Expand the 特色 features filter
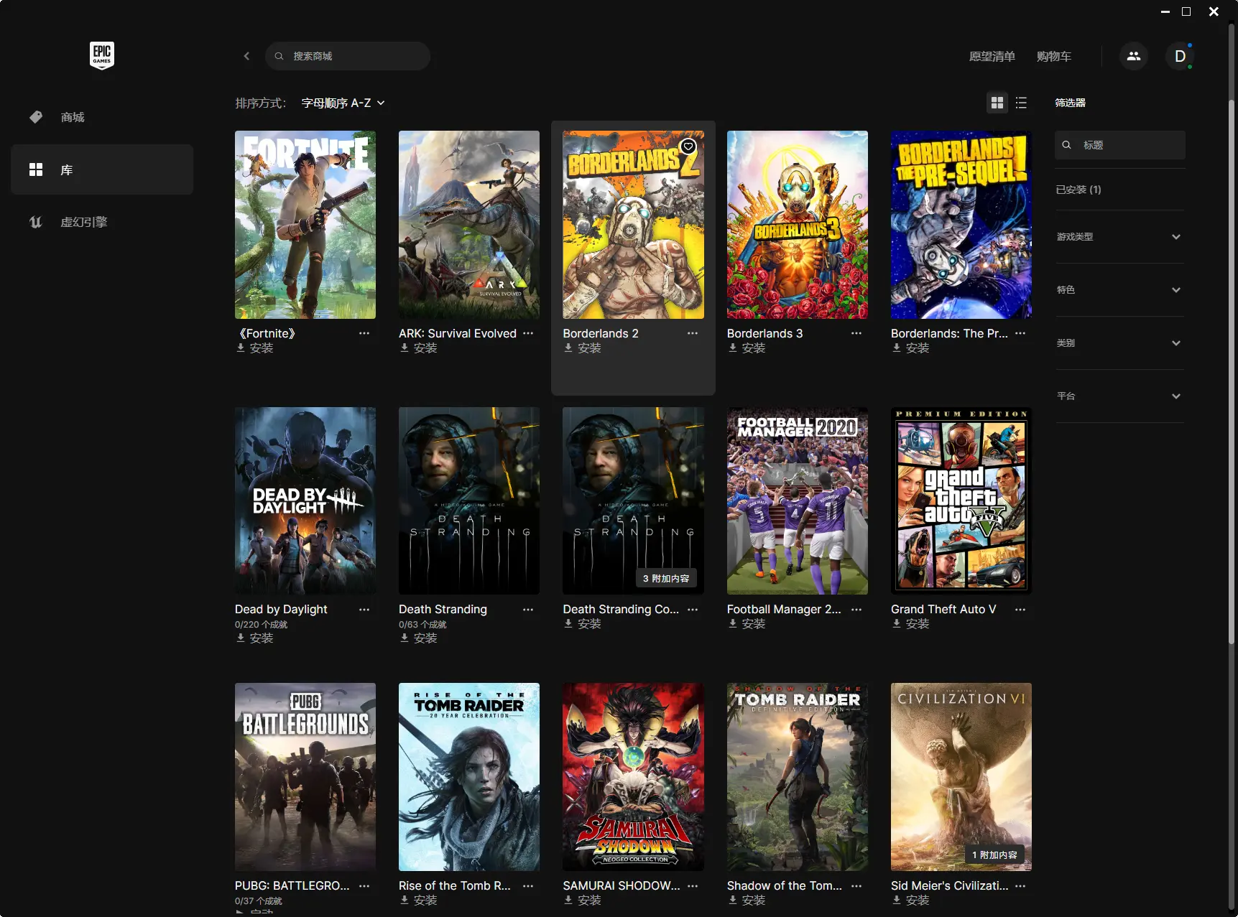This screenshot has width=1238, height=917. 1119,289
